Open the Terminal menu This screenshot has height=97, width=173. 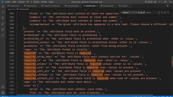pyautogui.click(x=44, y=2)
